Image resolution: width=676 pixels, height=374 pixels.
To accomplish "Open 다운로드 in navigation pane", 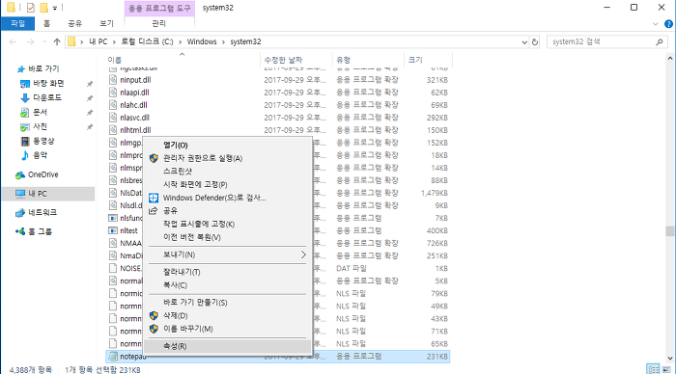I will point(47,97).
